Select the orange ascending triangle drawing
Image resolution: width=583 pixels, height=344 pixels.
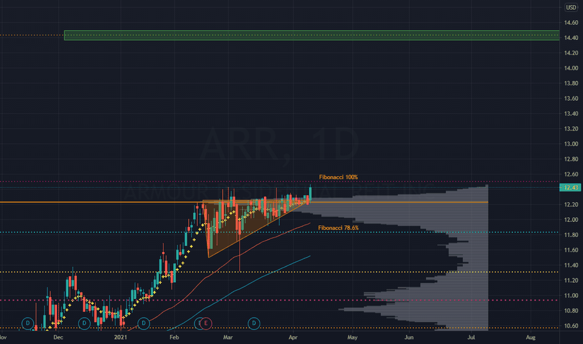point(238,223)
